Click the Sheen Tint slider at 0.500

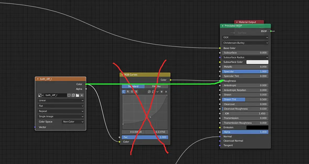click(245, 100)
